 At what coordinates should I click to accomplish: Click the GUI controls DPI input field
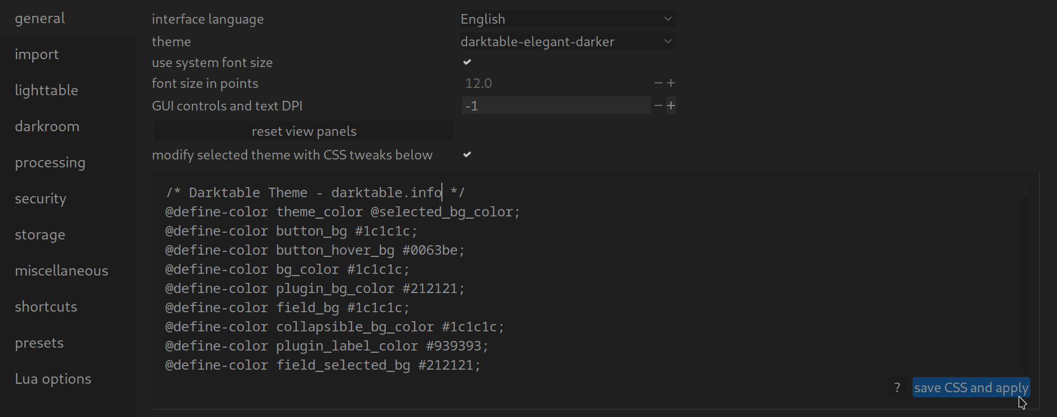pos(556,105)
